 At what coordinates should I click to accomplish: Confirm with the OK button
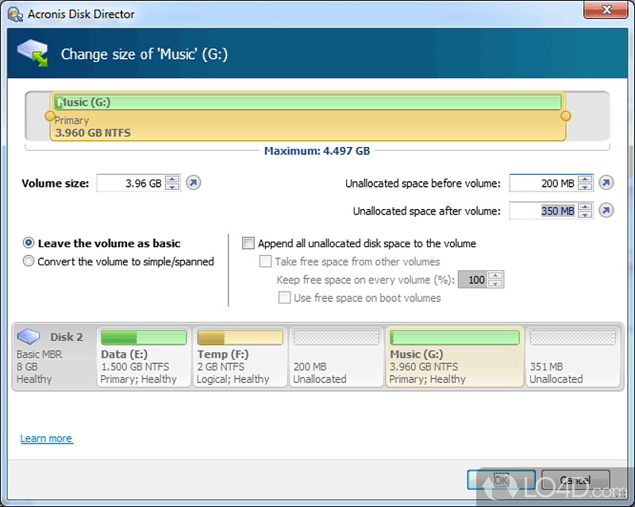(x=502, y=480)
